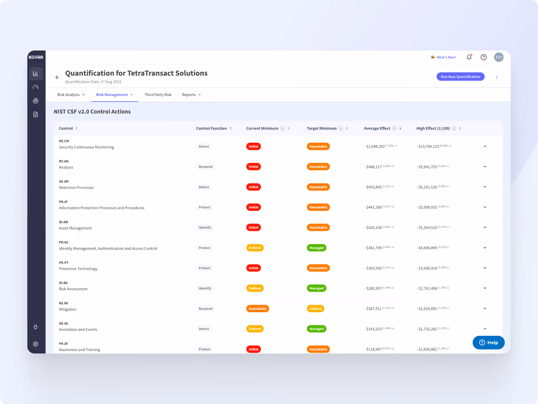Click Run New Quantification button
The image size is (538, 404).
pyautogui.click(x=460, y=77)
